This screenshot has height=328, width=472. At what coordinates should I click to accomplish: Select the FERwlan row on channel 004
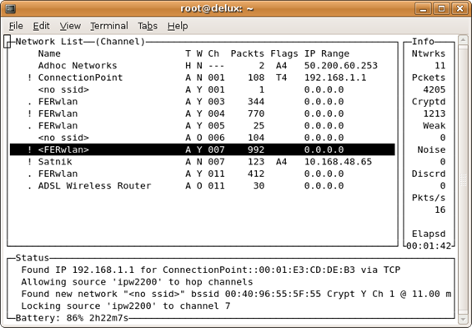point(203,114)
